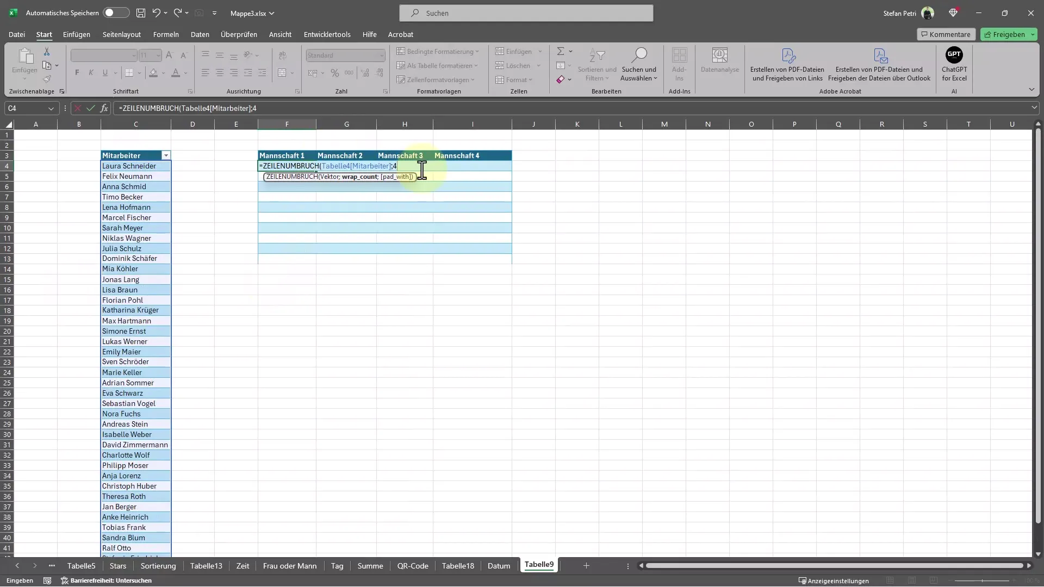
Task: Toggle Automatisches Speichern switch
Action: click(x=110, y=13)
